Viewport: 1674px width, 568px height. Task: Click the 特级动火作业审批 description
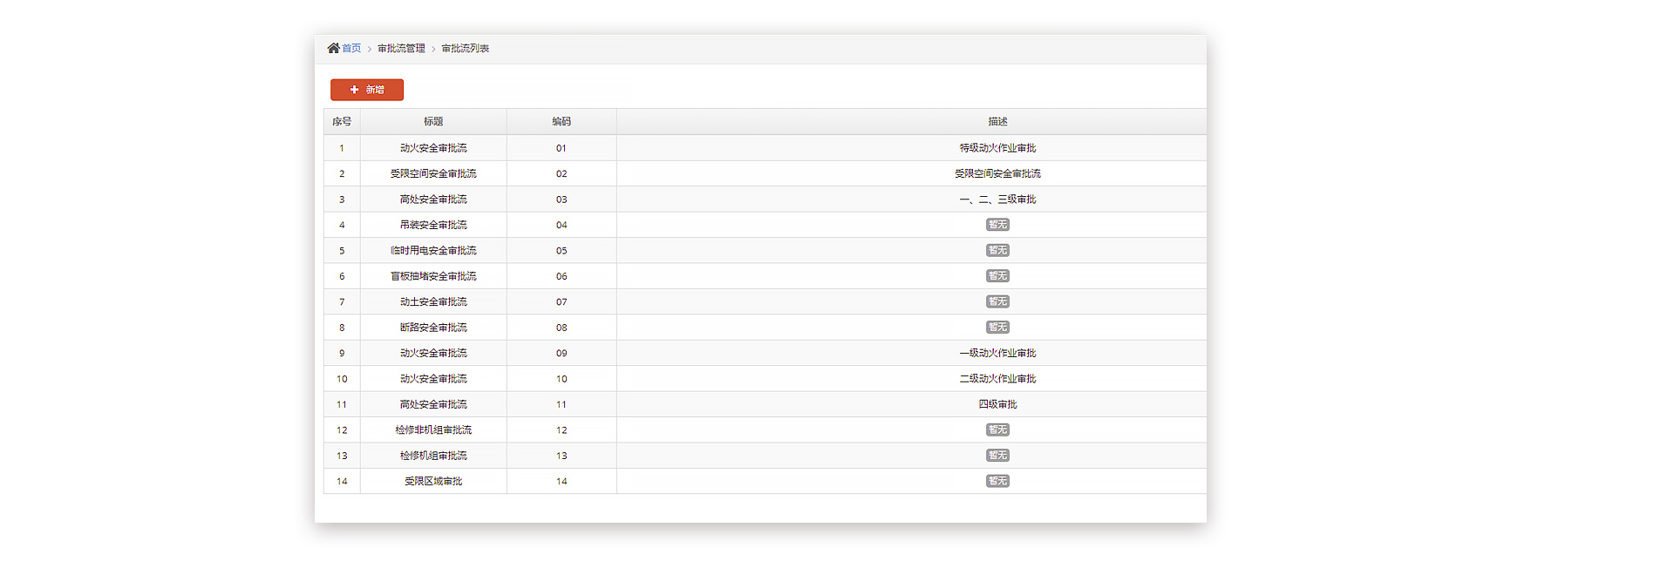coord(997,148)
